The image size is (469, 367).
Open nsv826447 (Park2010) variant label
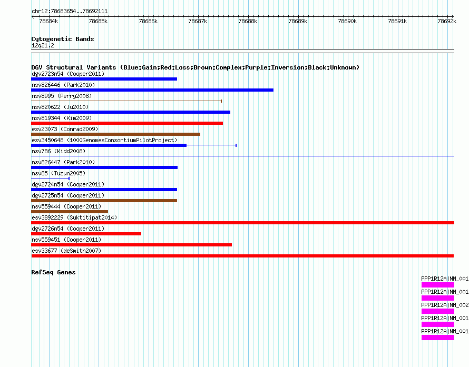[63, 162]
